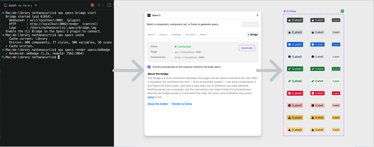
Task: Open the Settings tab in the plugin
Action: click(176, 35)
